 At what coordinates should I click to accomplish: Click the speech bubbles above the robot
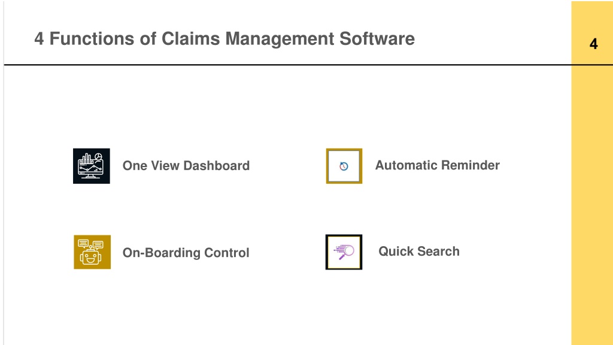(x=90, y=244)
